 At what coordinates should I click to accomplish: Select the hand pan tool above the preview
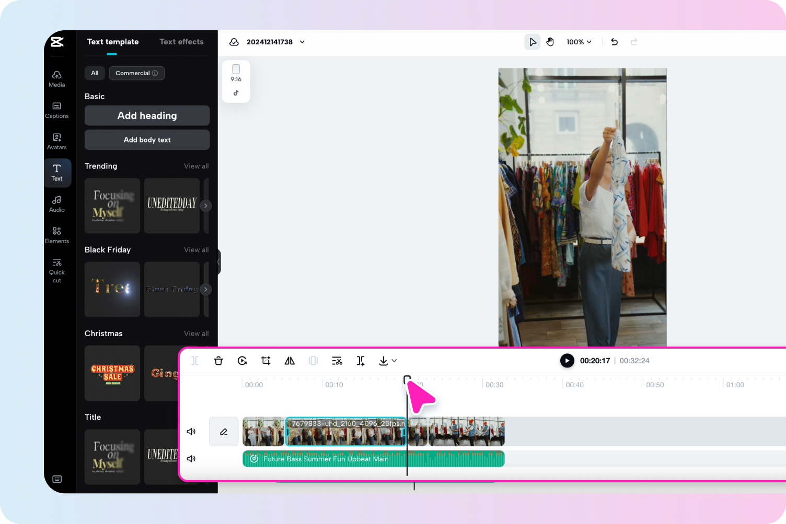(x=550, y=42)
